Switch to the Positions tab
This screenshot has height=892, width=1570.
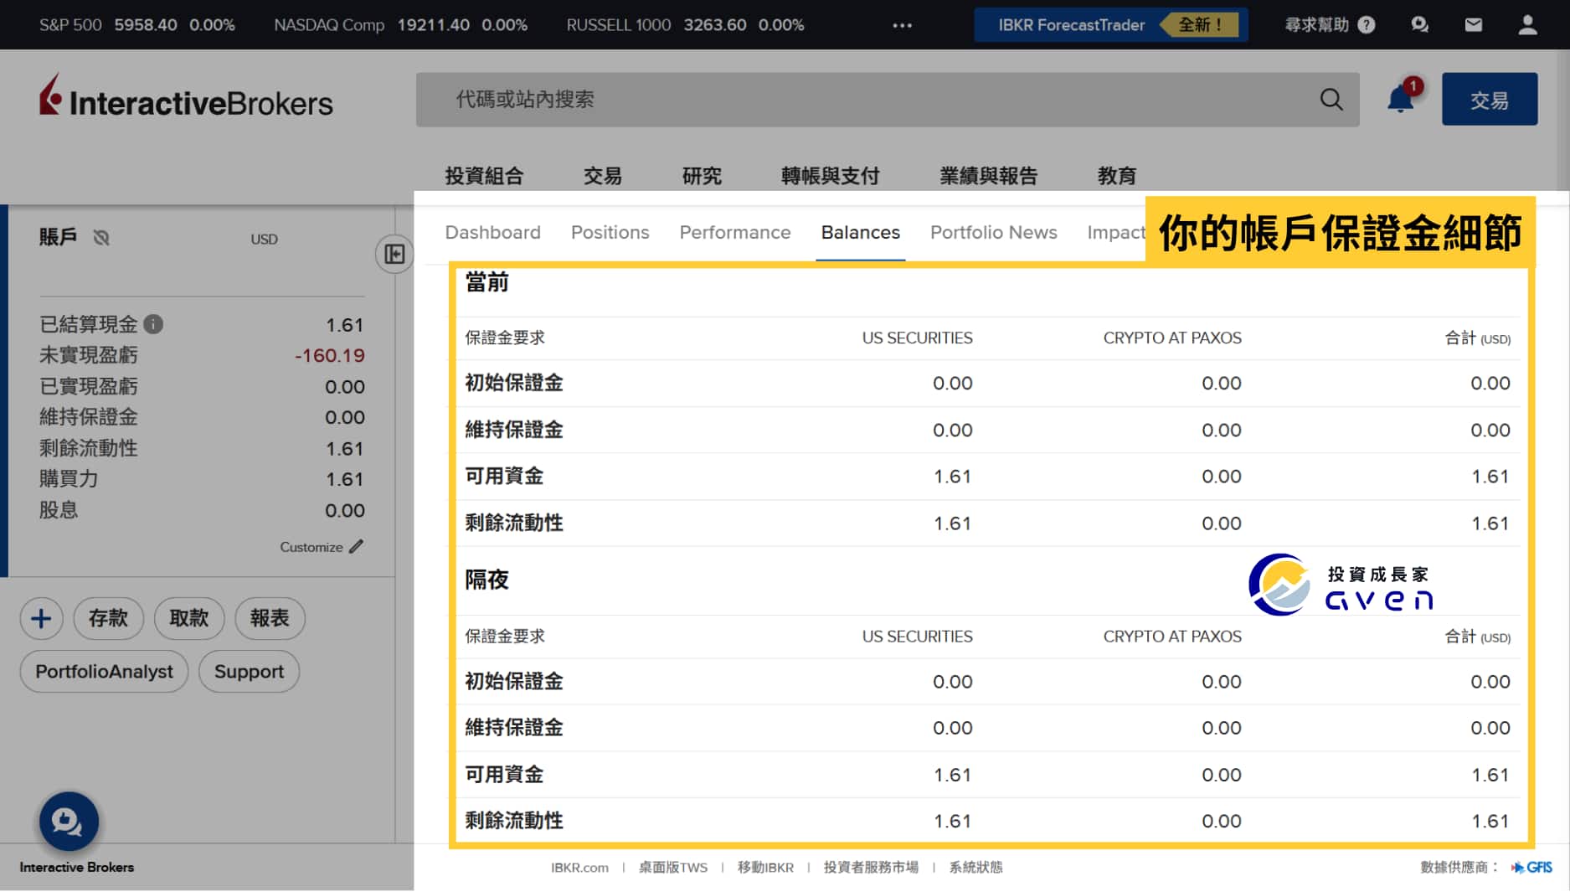click(x=610, y=232)
